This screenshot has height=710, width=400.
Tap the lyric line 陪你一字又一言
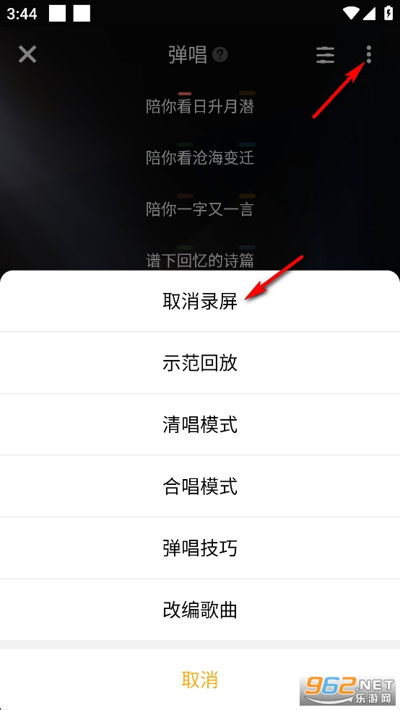click(200, 209)
